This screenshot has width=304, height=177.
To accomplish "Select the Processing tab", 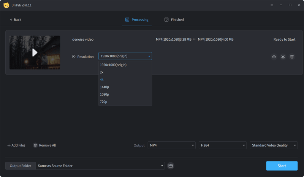I will coord(137,20).
